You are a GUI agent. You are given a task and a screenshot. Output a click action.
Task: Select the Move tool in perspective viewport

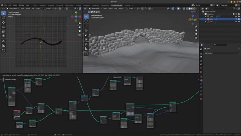tap(86, 26)
